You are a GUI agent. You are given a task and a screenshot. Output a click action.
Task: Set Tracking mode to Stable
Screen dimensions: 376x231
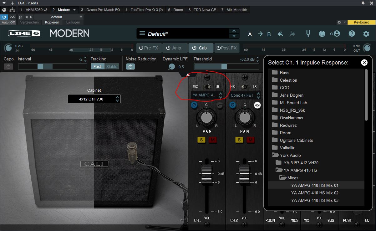[112, 66]
